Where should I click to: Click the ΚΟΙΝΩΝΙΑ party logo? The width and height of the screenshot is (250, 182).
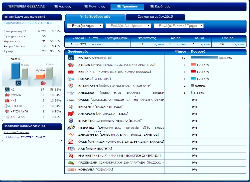(72, 170)
